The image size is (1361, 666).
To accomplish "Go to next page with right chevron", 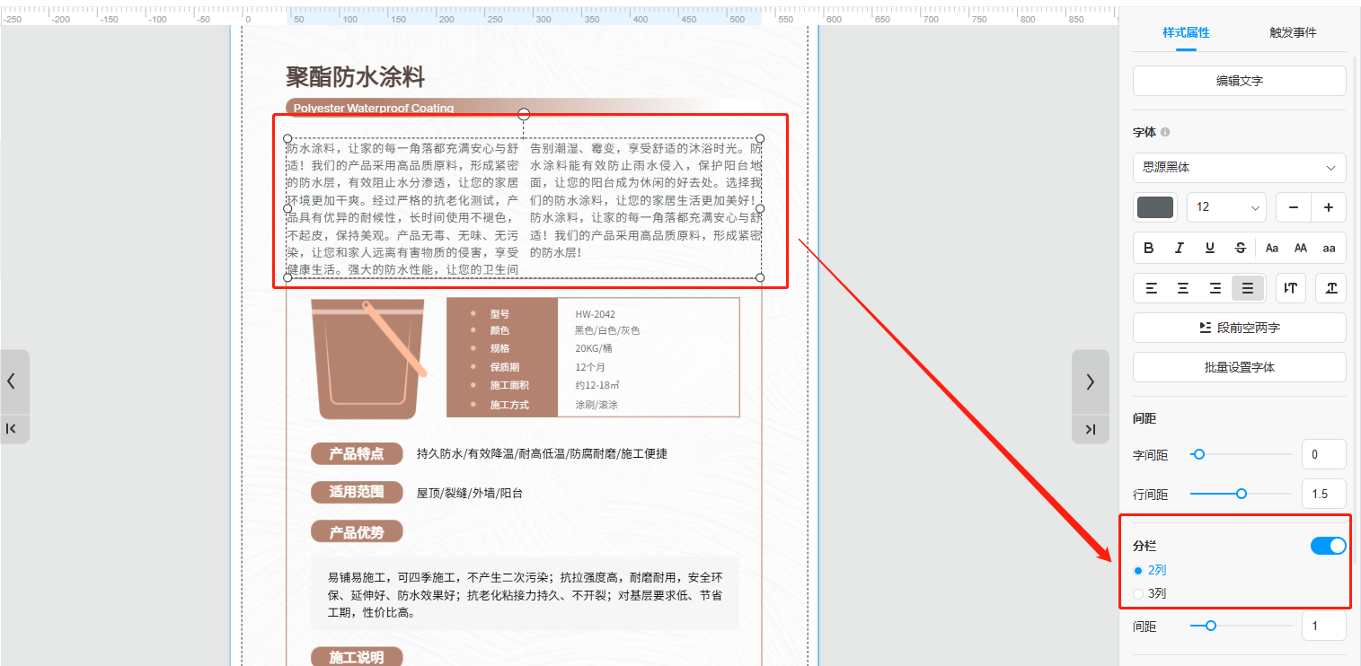I will coord(1090,381).
